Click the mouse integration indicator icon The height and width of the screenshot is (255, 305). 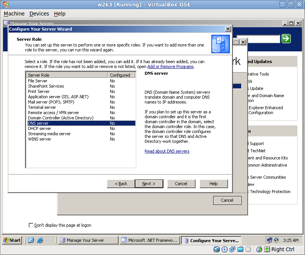(x=259, y=249)
